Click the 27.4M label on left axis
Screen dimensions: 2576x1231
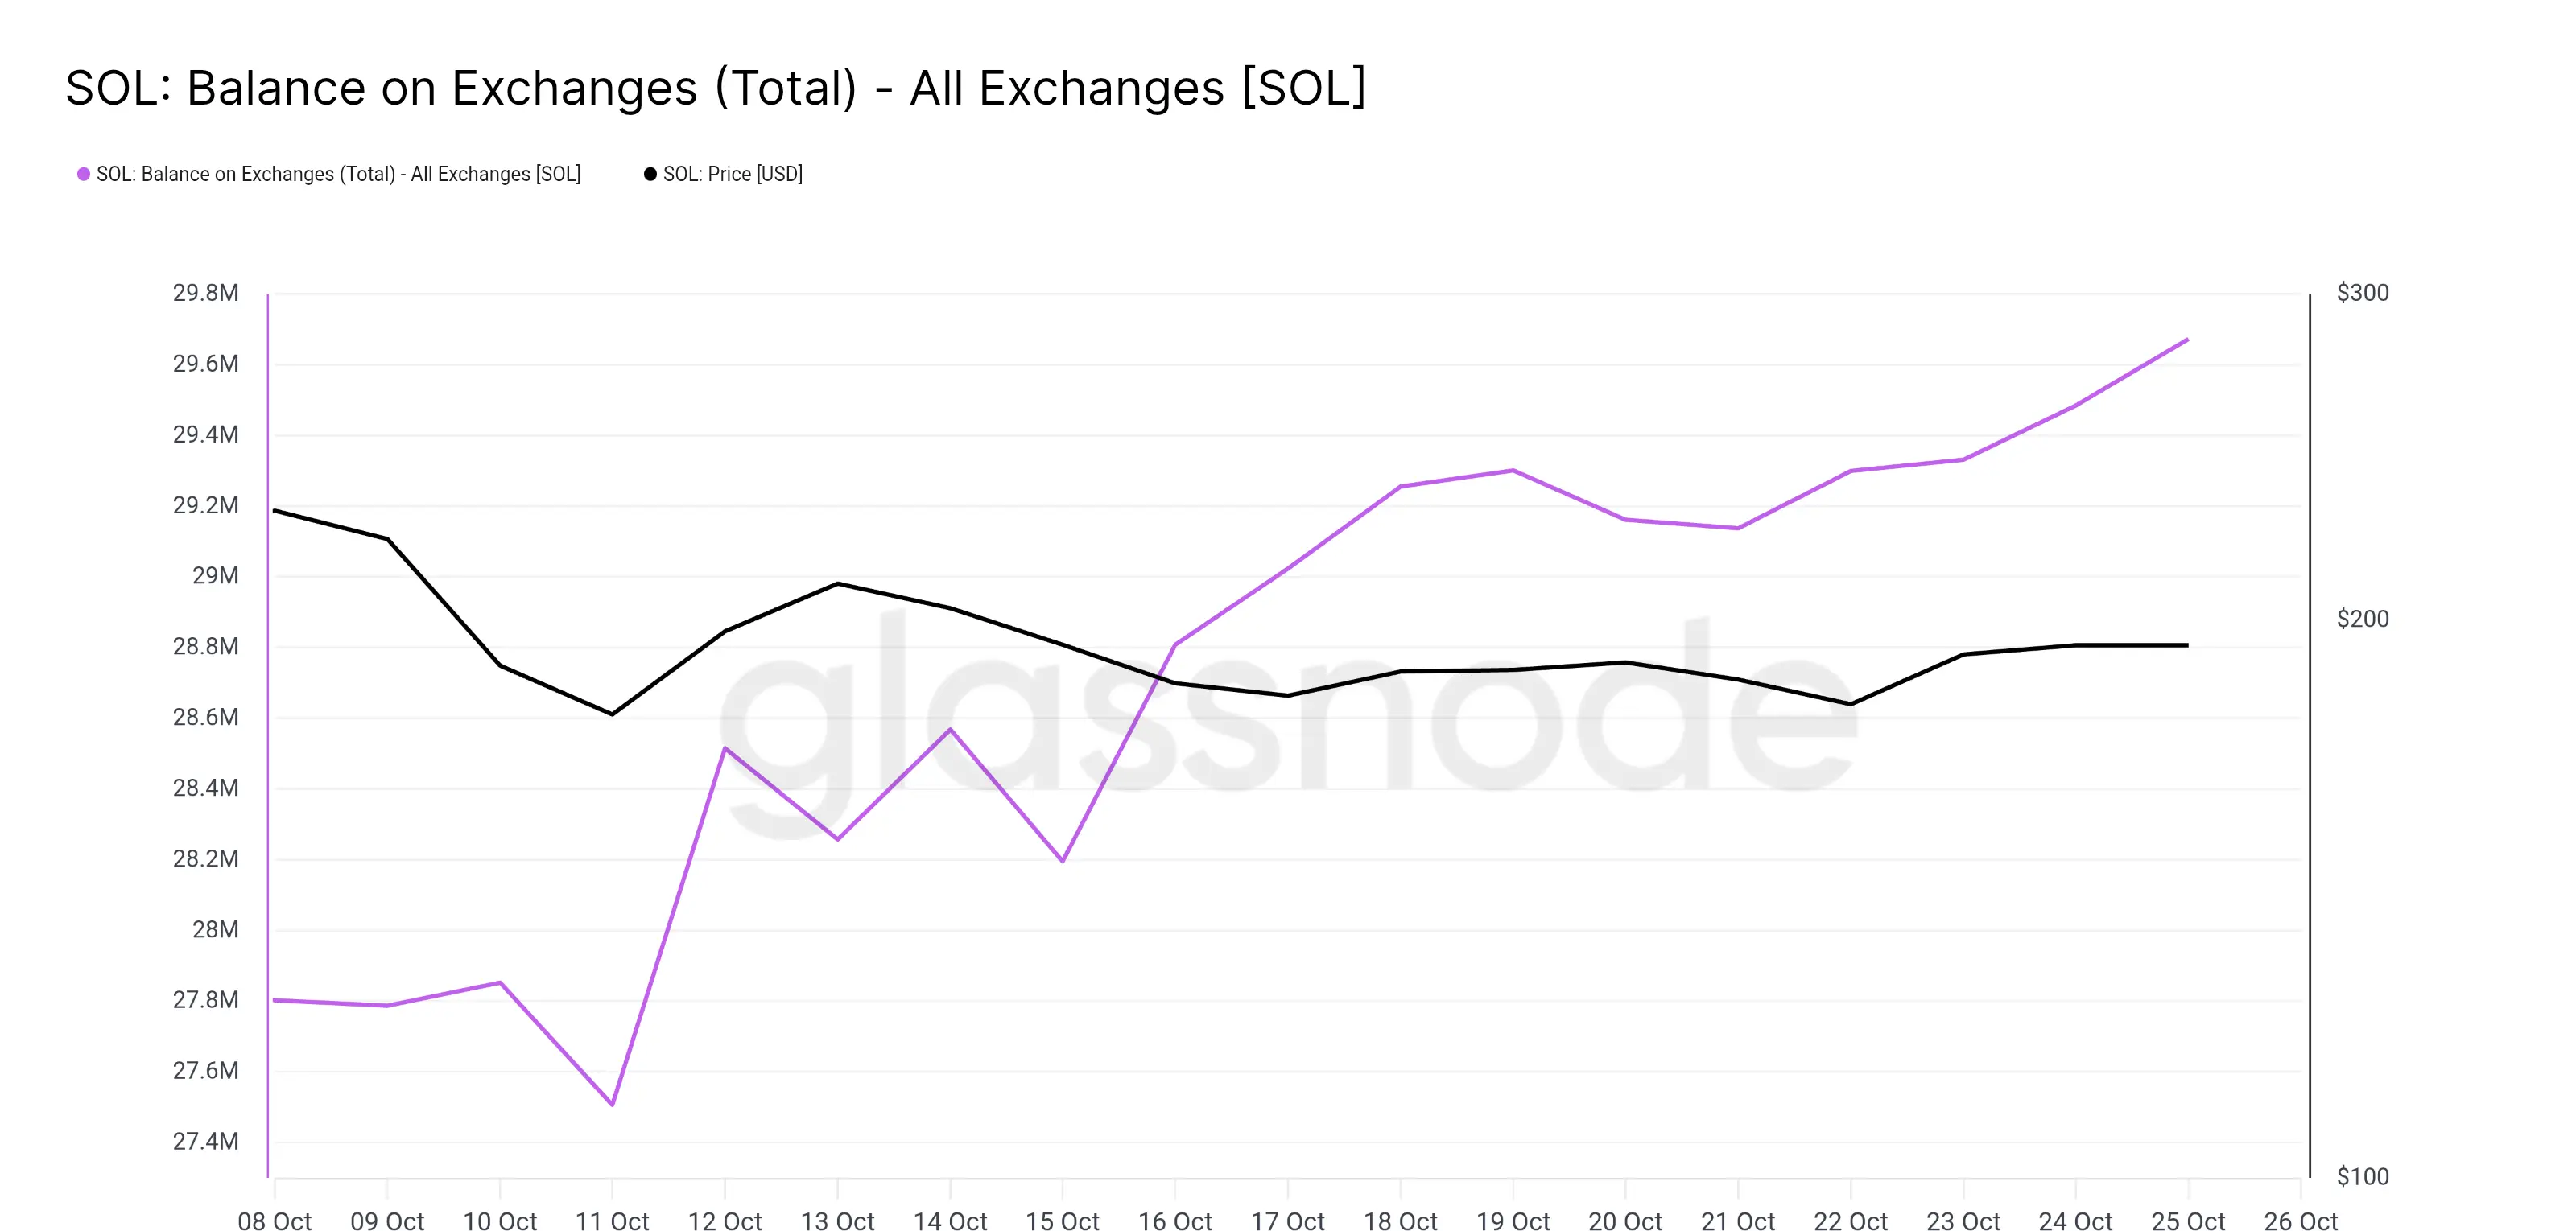pos(205,1141)
